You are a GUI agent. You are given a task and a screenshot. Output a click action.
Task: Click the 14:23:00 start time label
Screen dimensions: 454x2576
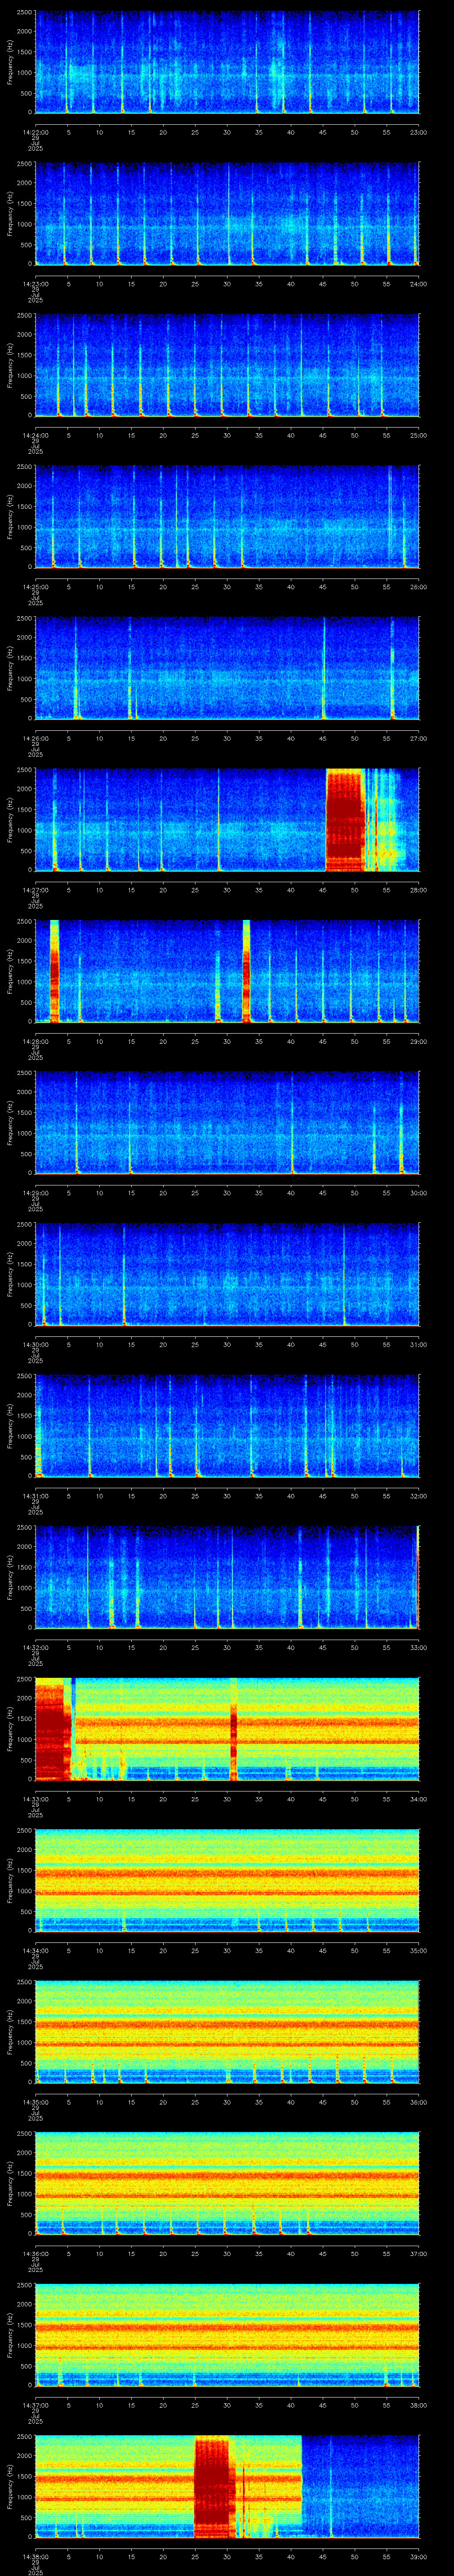click(x=35, y=284)
